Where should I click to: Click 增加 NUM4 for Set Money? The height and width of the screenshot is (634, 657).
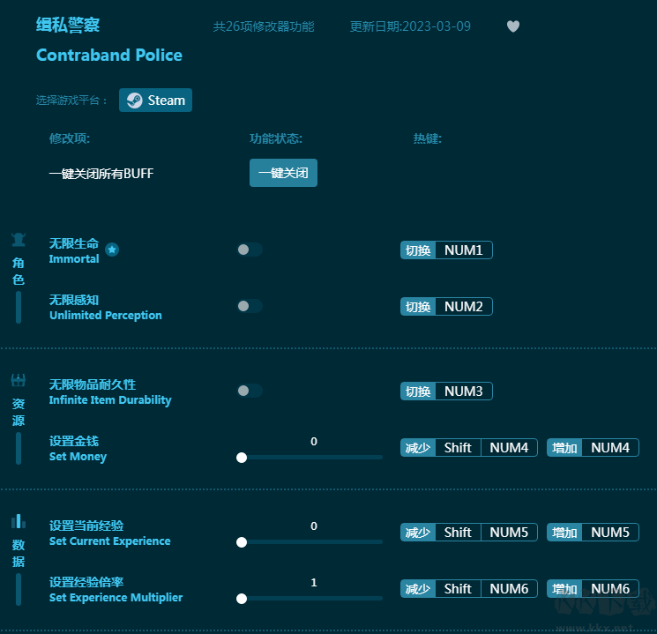[x=593, y=448]
